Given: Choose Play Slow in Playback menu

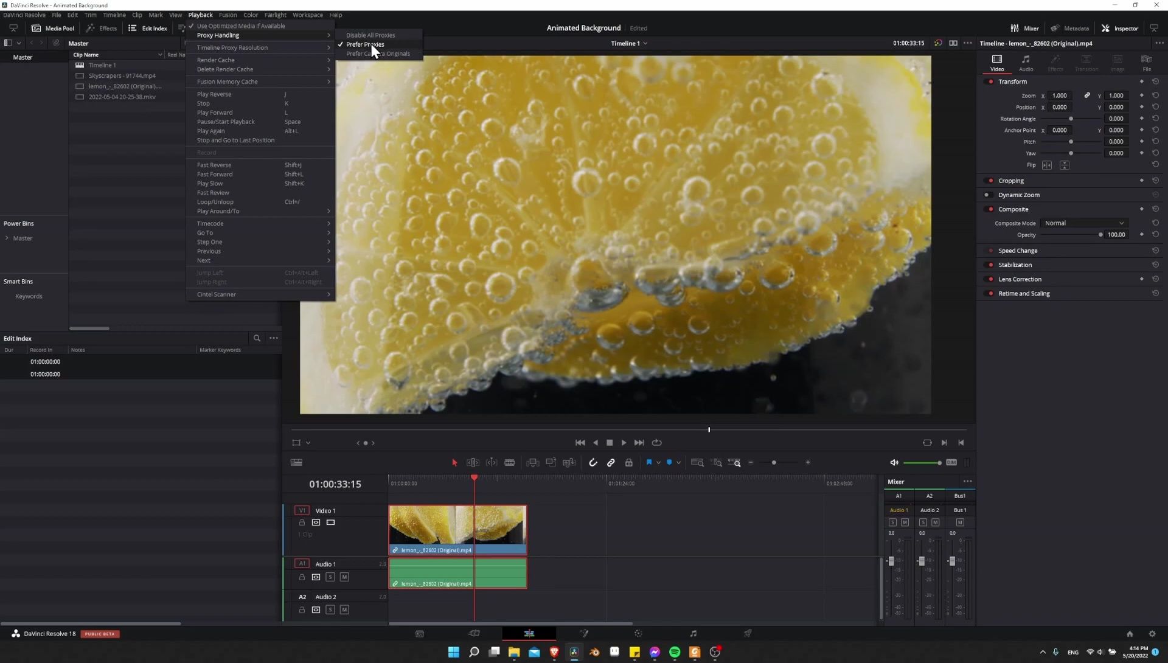Looking at the screenshot, I should point(260,183).
